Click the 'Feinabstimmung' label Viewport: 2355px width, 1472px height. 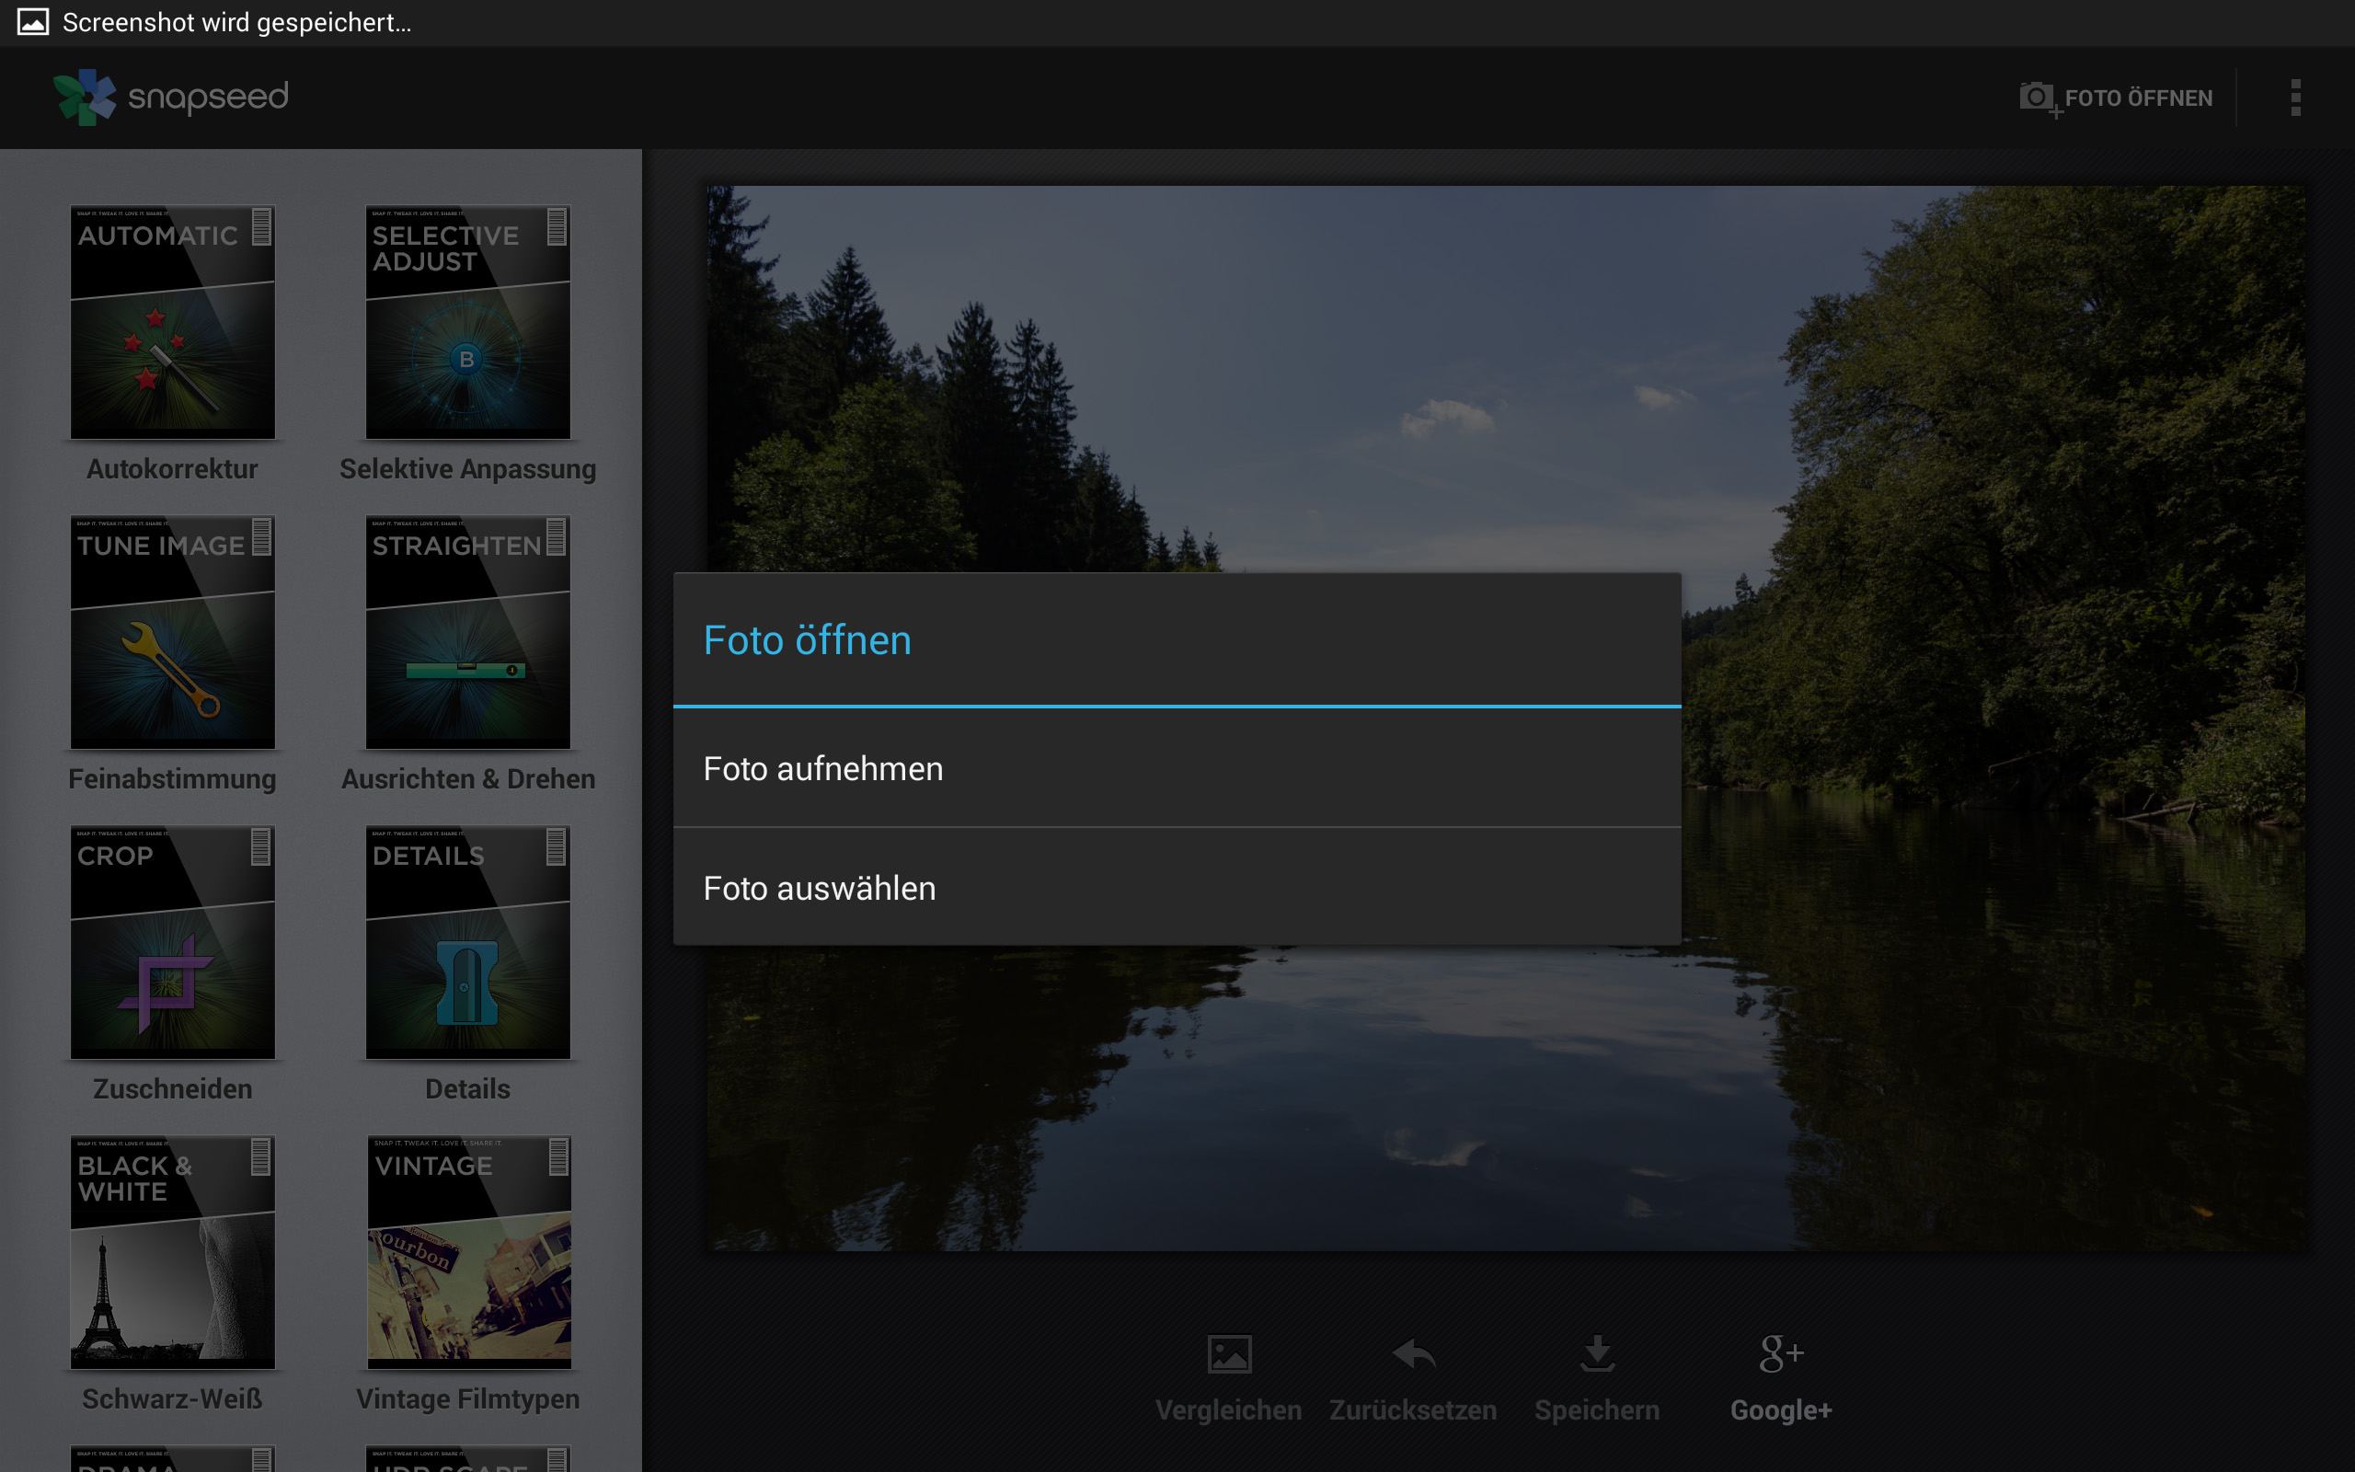click(172, 779)
